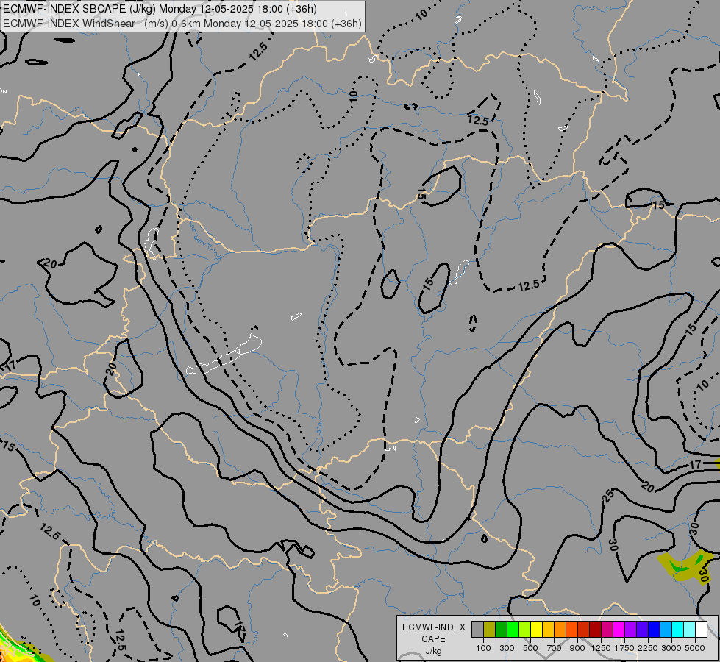Click the pure blue swatch right of 2250
Viewport: 720px width, 662px height.
(654, 630)
